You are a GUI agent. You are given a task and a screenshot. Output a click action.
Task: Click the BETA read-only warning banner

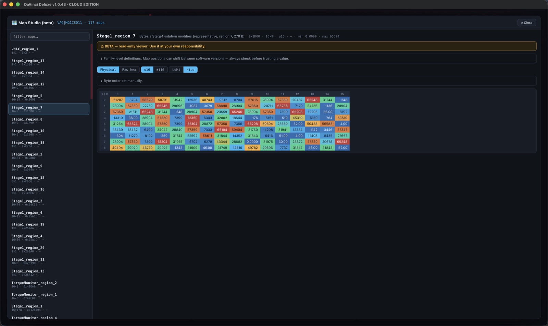[316, 46]
